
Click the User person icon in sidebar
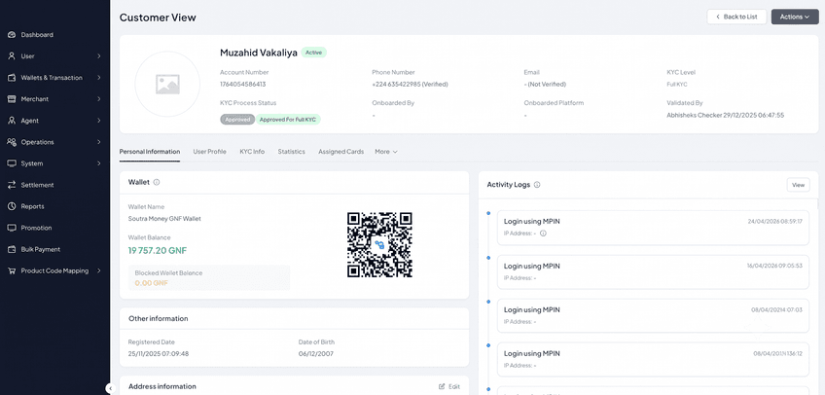pyautogui.click(x=12, y=56)
